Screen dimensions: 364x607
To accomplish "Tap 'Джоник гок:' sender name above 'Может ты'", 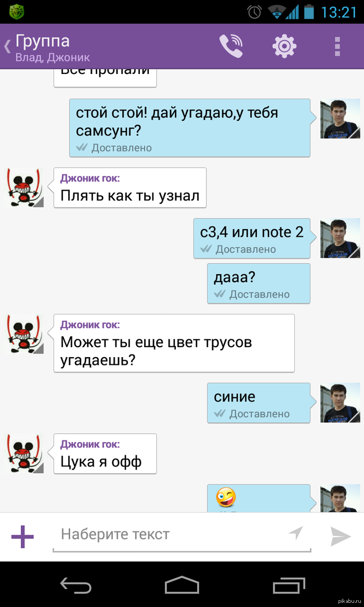I will [90, 324].
